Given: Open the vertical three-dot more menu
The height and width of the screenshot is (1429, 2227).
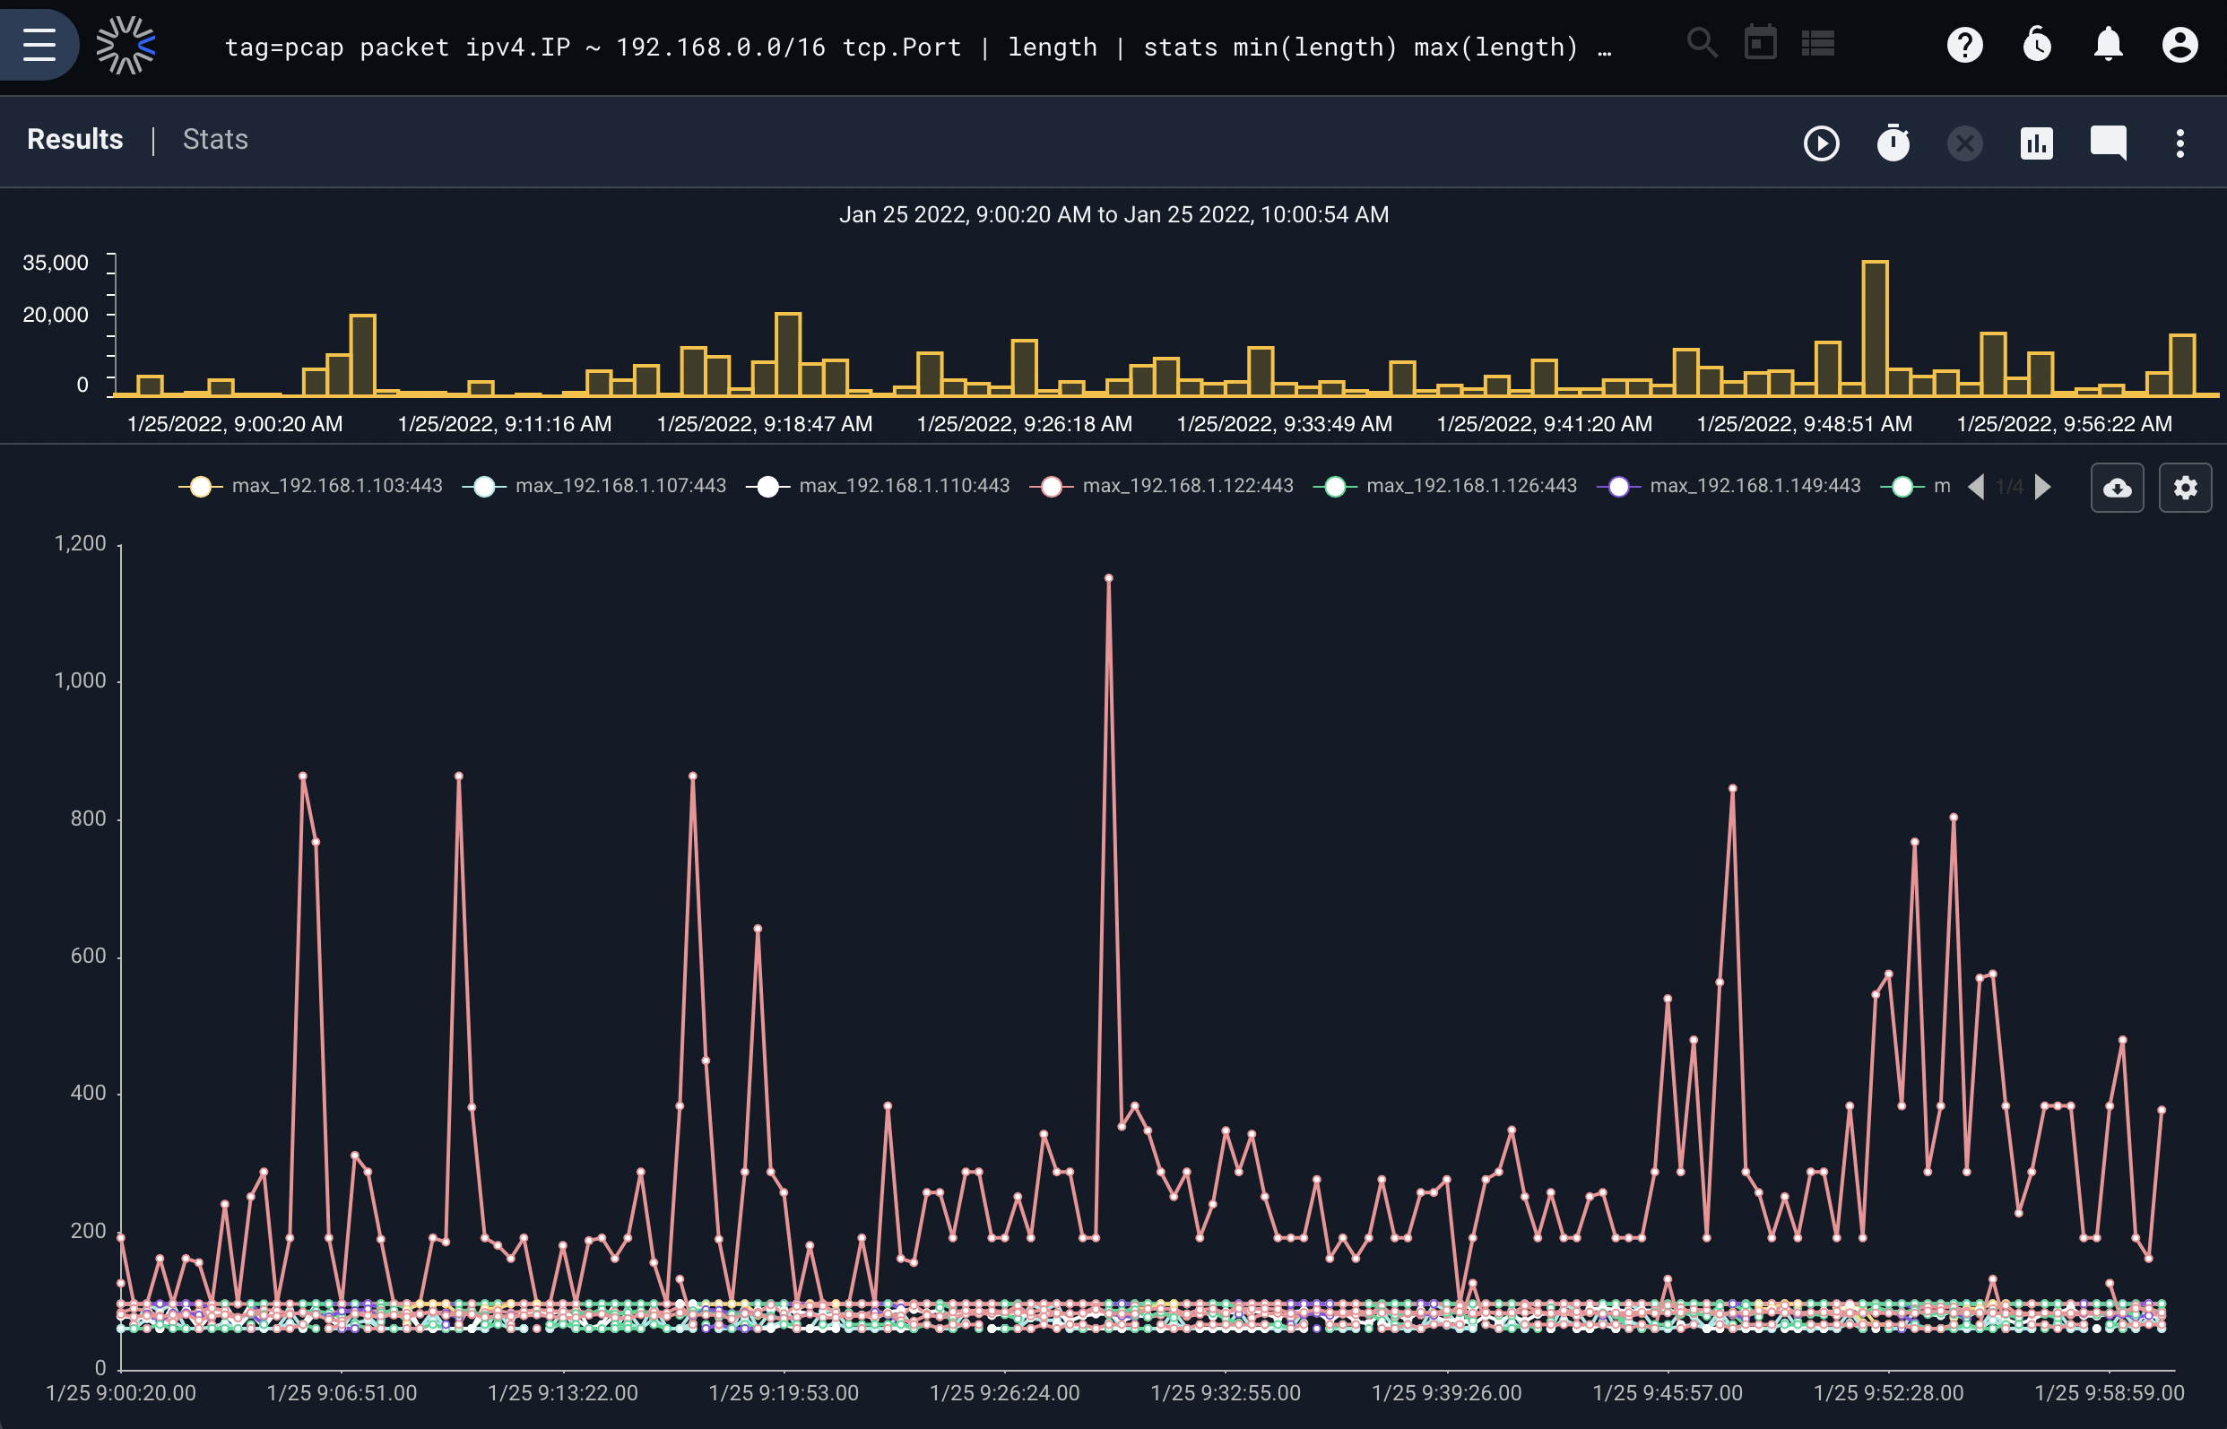Looking at the screenshot, I should click(2179, 143).
